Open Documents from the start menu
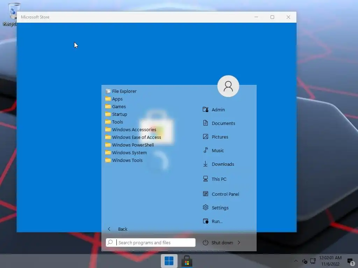Viewport: 358px width, 268px height. (x=219, y=123)
